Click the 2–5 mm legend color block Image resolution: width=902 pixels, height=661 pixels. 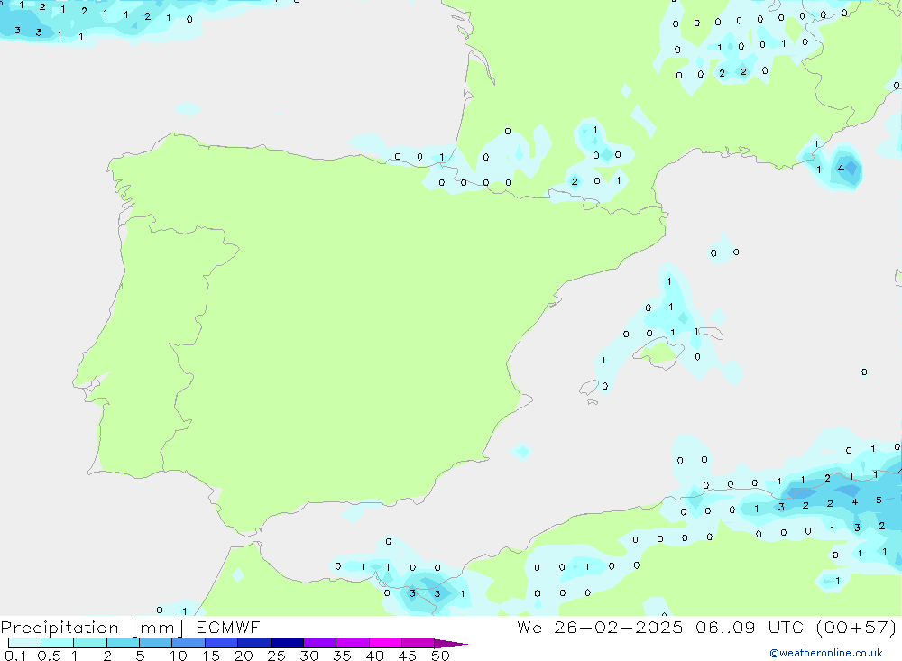(123, 643)
